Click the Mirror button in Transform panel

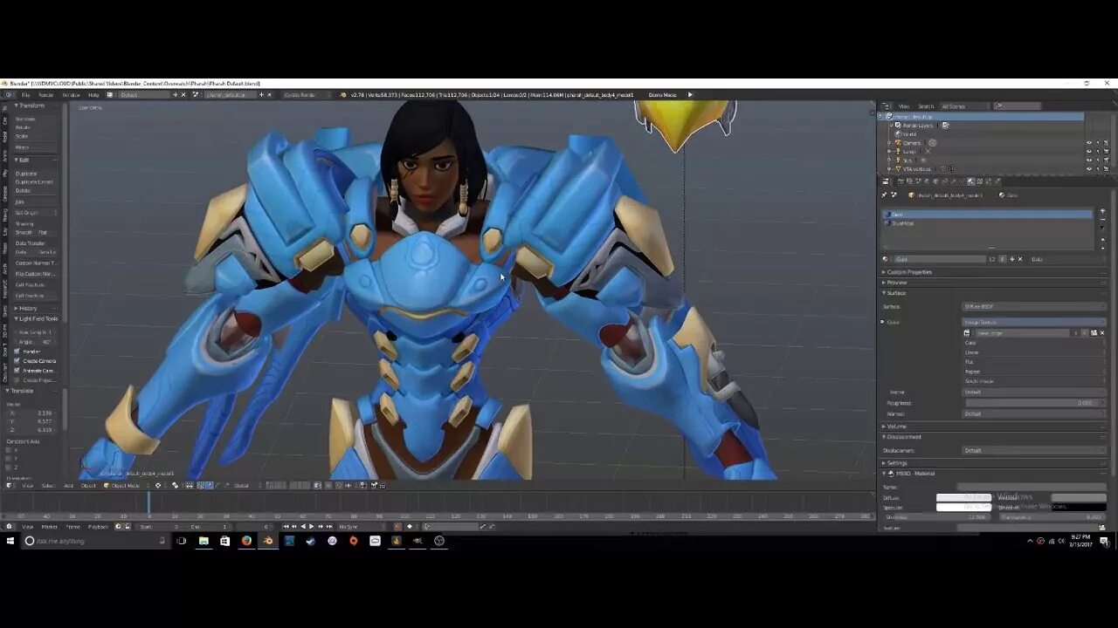pyautogui.click(x=36, y=147)
